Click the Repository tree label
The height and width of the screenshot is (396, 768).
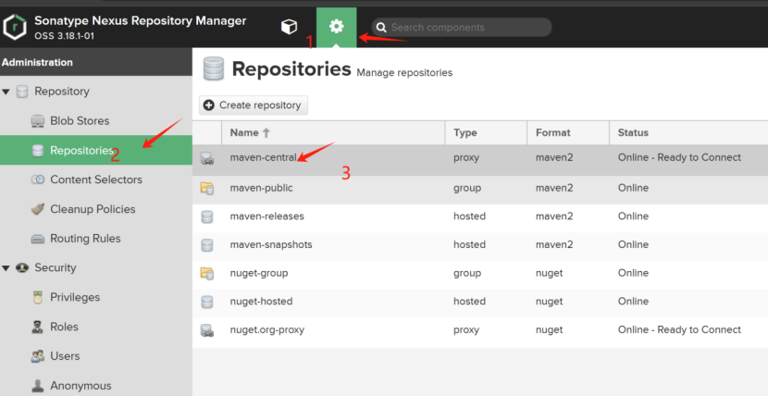[x=62, y=92]
